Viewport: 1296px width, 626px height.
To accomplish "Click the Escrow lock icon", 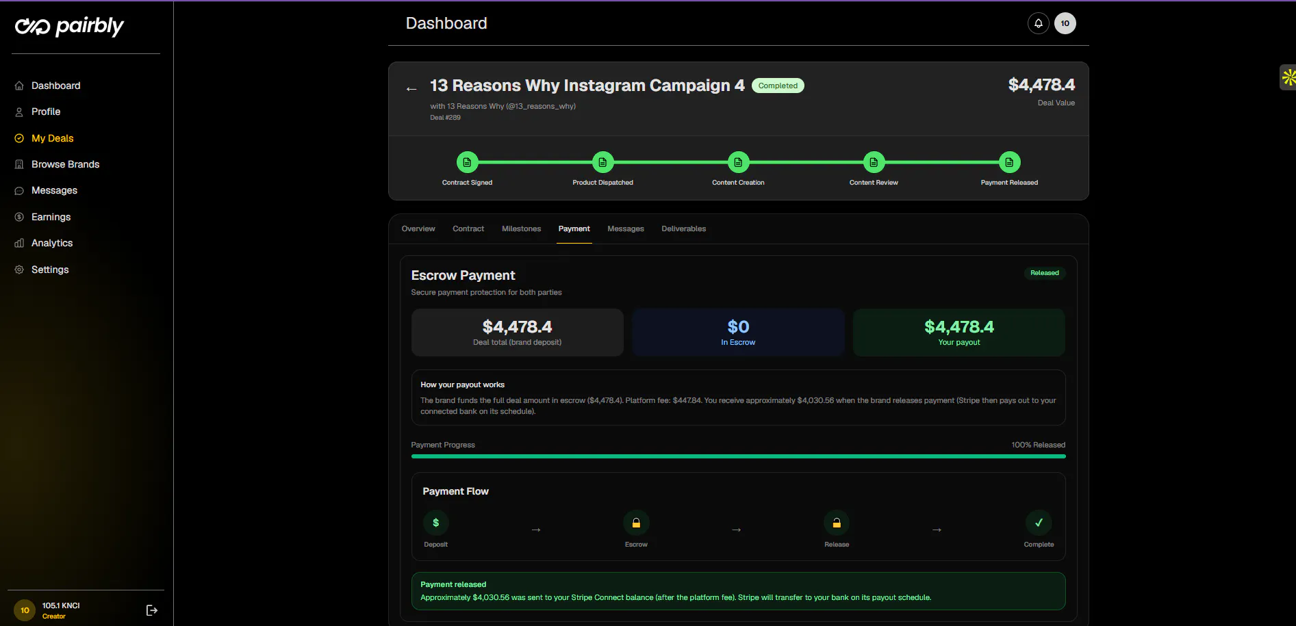I will [636, 523].
